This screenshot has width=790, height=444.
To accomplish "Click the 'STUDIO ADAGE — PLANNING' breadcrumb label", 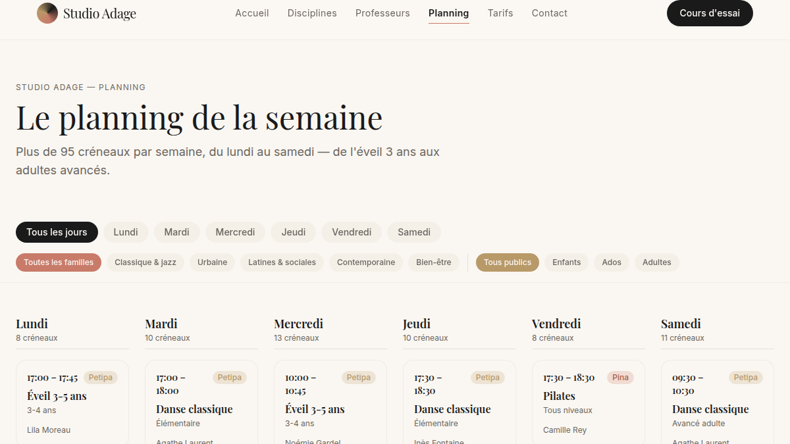I will (81, 87).
